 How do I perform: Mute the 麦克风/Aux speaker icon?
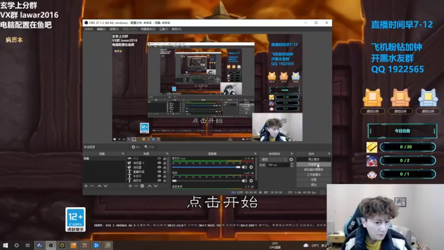[244, 167]
